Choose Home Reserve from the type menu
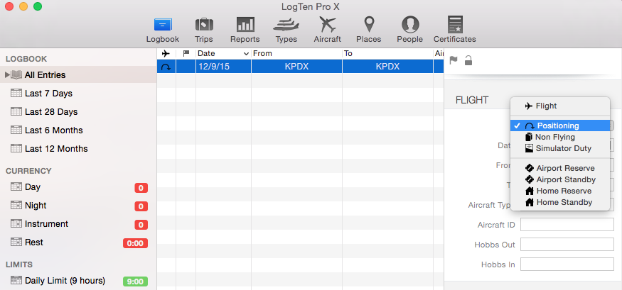Viewport: 622px width, 290px height. [560, 191]
